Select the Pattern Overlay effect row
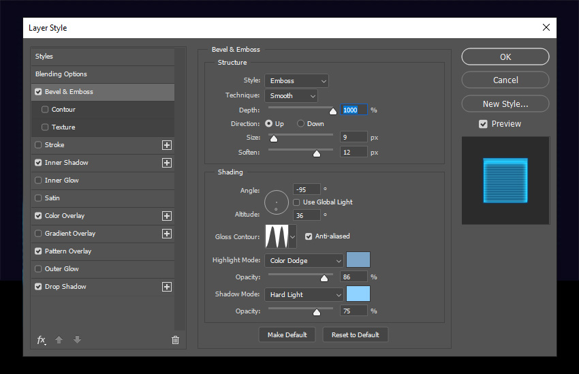This screenshot has height=374, width=579. (x=103, y=251)
